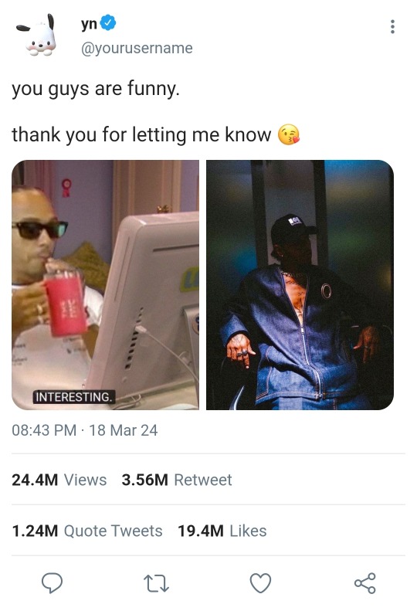Open the right image of man in denim
This screenshot has height=611, width=417.
tap(300, 285)
